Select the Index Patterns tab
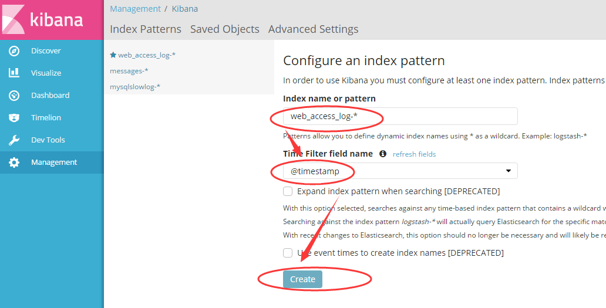 145,29
